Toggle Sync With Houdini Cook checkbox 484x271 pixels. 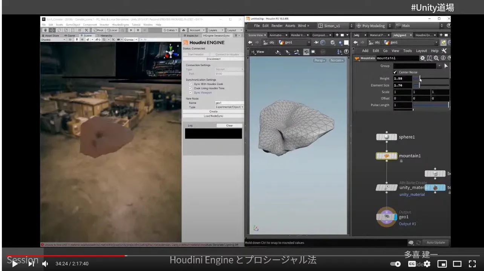click(x=190, y=84)
